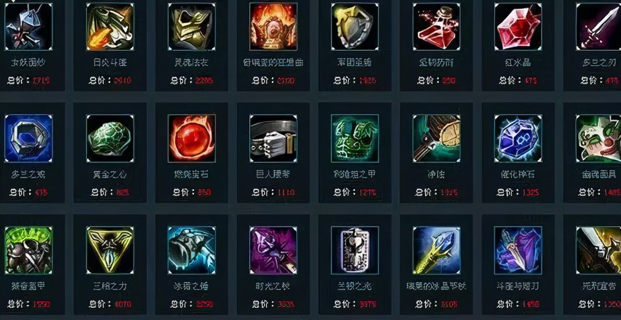Select the red Ruby Crystal item icon
Image resolution: width=621 pixels, height=320 pixels.
pyautogui.click(x=518, y=26)
